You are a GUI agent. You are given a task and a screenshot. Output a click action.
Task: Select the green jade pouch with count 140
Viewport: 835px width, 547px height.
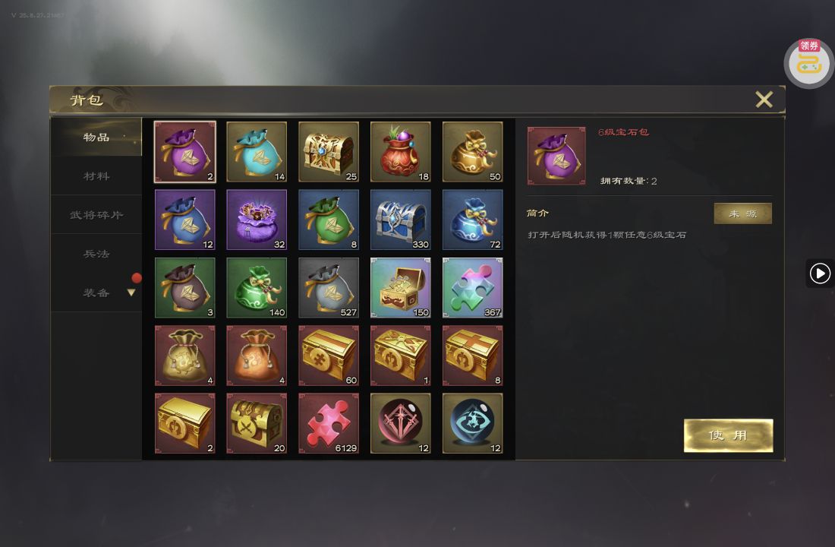[x=257, y=288]
